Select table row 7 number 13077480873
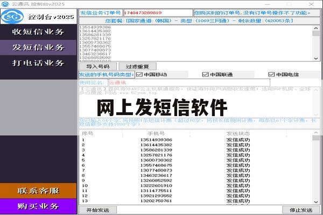This screenshot has width=323, height=215. click(156, 170)
